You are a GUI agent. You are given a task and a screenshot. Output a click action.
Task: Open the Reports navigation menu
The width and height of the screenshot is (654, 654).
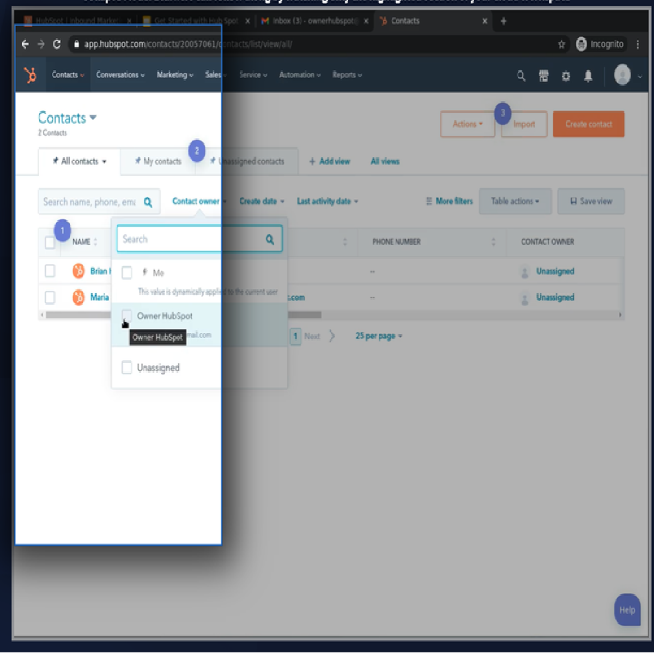[348, 75]
